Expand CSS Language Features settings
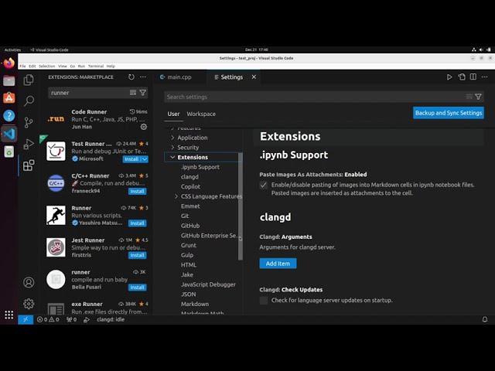This screenshot has width=495, height=371. coord(176,196)
